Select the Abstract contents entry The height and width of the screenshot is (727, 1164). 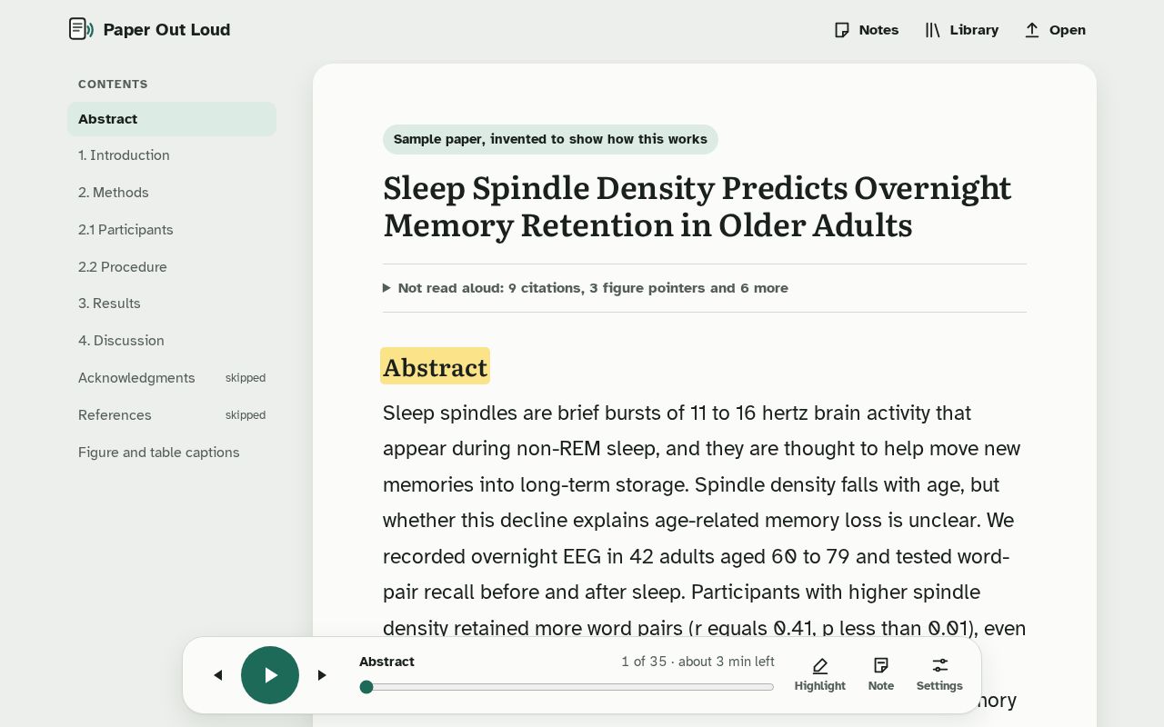pos(172,119)
